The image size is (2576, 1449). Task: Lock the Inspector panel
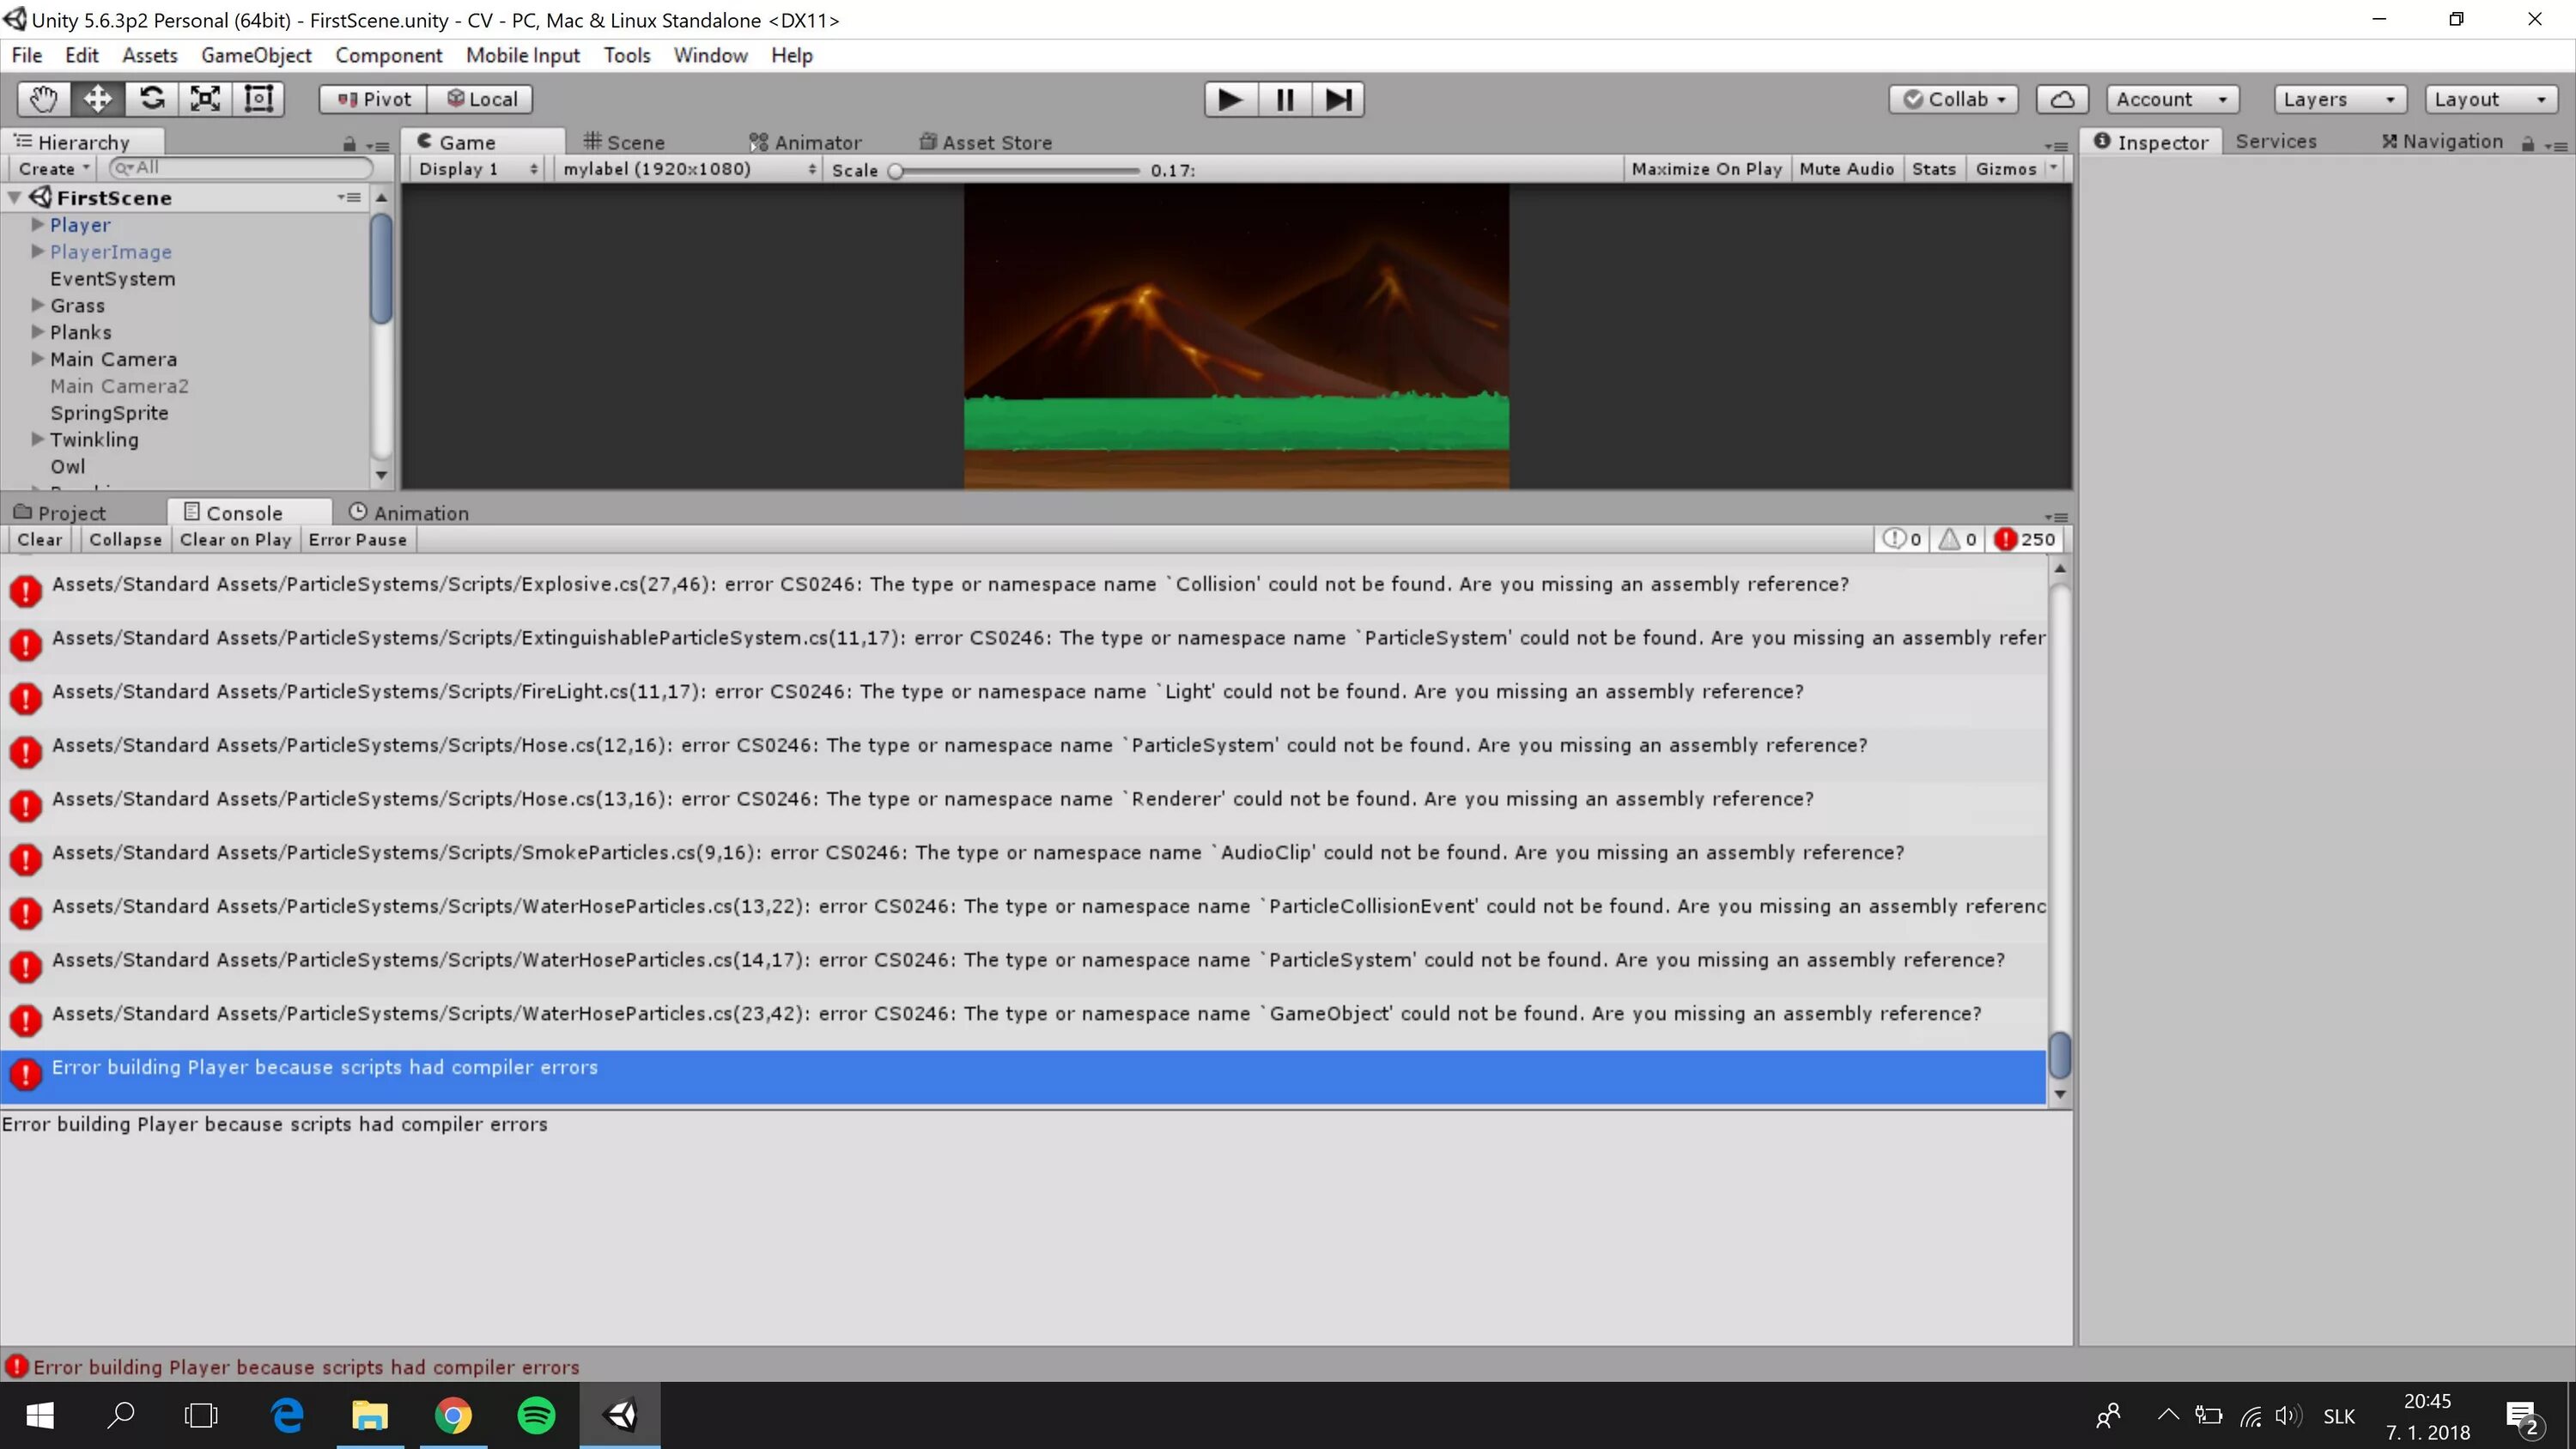tap(2527, 144)
